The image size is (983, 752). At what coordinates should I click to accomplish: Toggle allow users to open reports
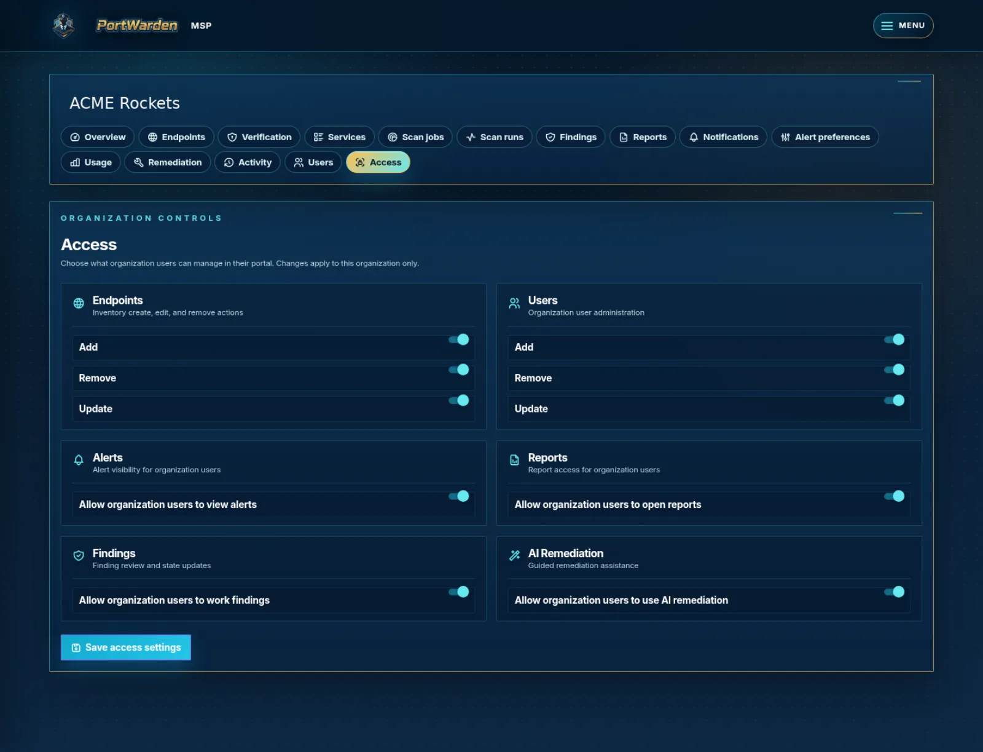pyautogui.click(x=895, y=496)
